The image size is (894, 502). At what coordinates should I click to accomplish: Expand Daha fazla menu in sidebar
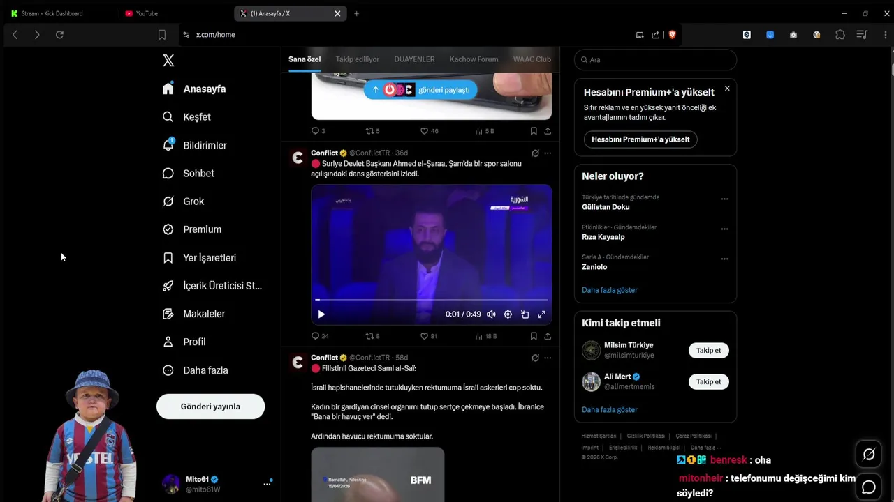tap(196, 370)
